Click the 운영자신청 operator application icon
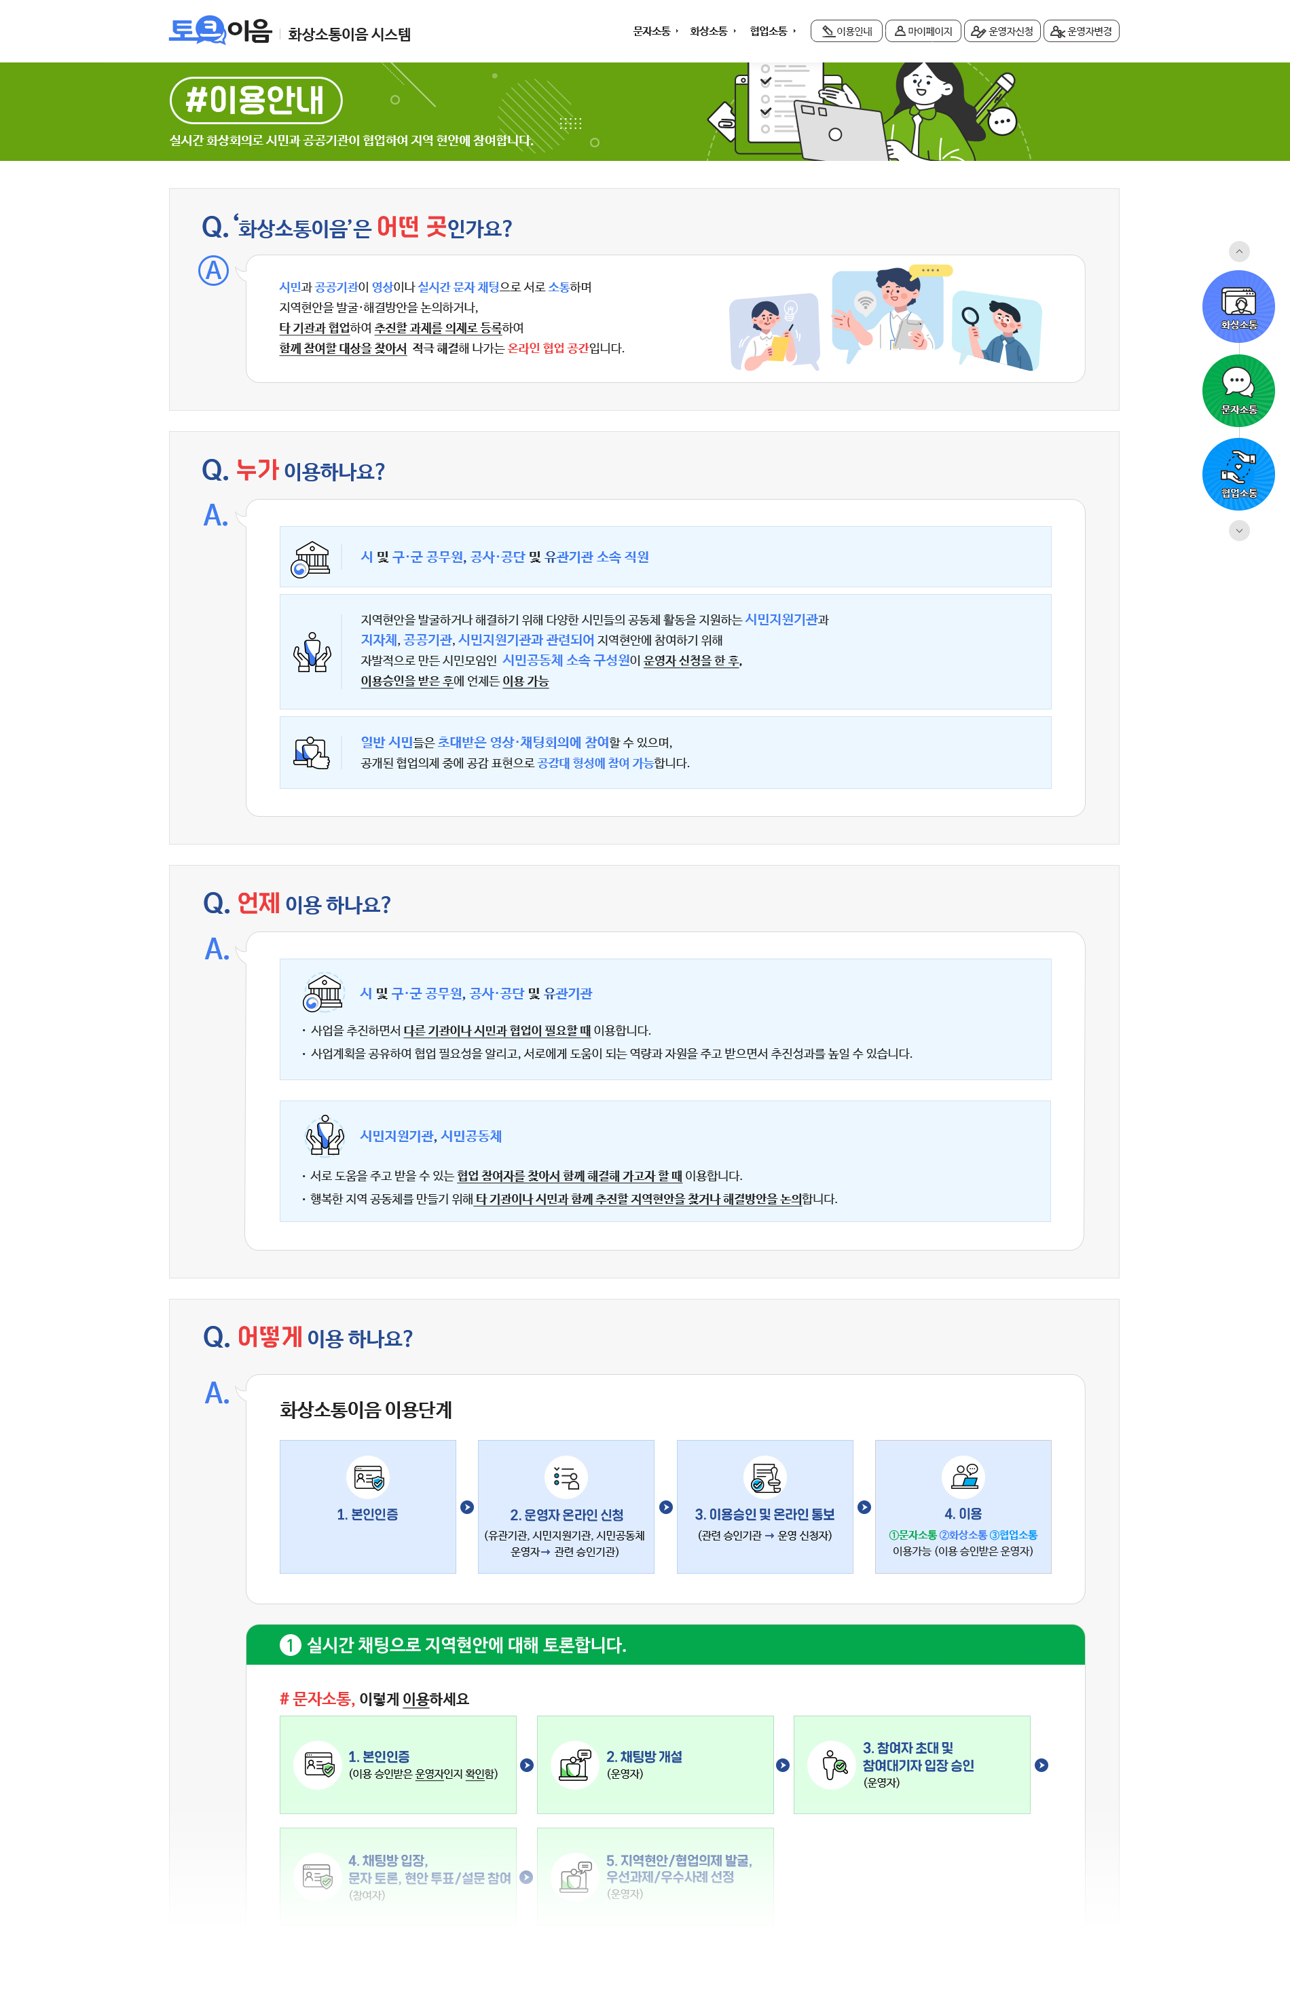 (x=978, y=31)
